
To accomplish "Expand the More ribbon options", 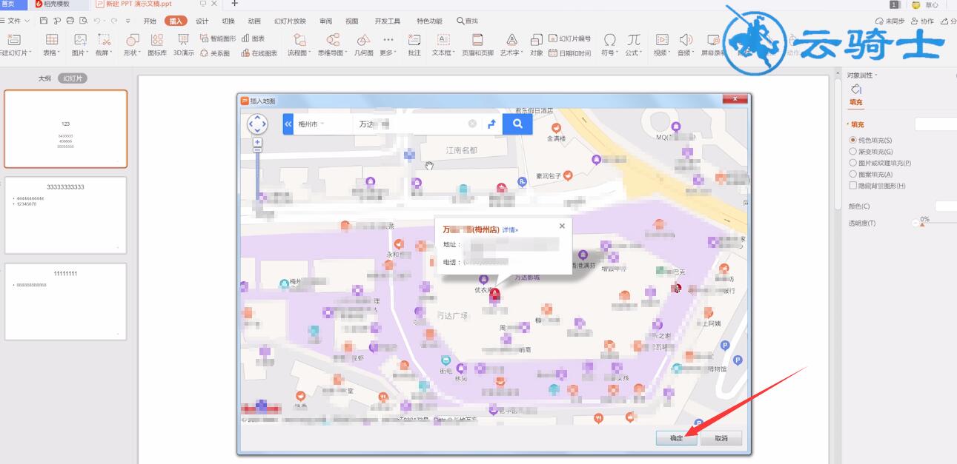I will click(x=388, y=44).
